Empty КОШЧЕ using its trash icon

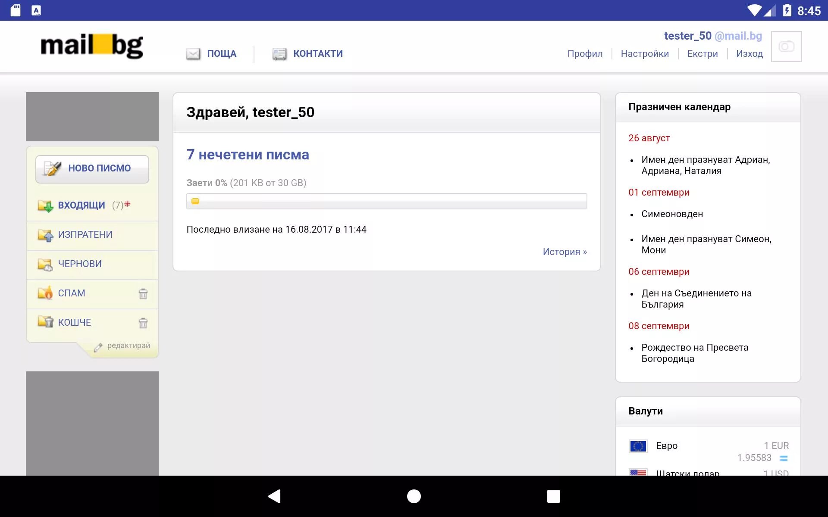(x=143, y=323)
